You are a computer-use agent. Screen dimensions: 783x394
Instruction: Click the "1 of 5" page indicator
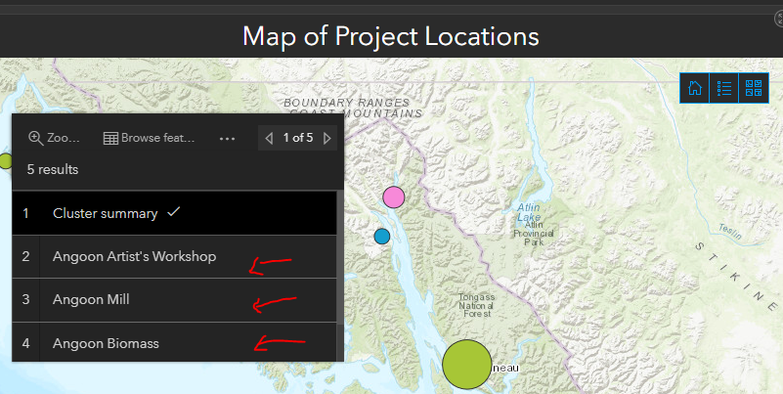click(298, 138)
